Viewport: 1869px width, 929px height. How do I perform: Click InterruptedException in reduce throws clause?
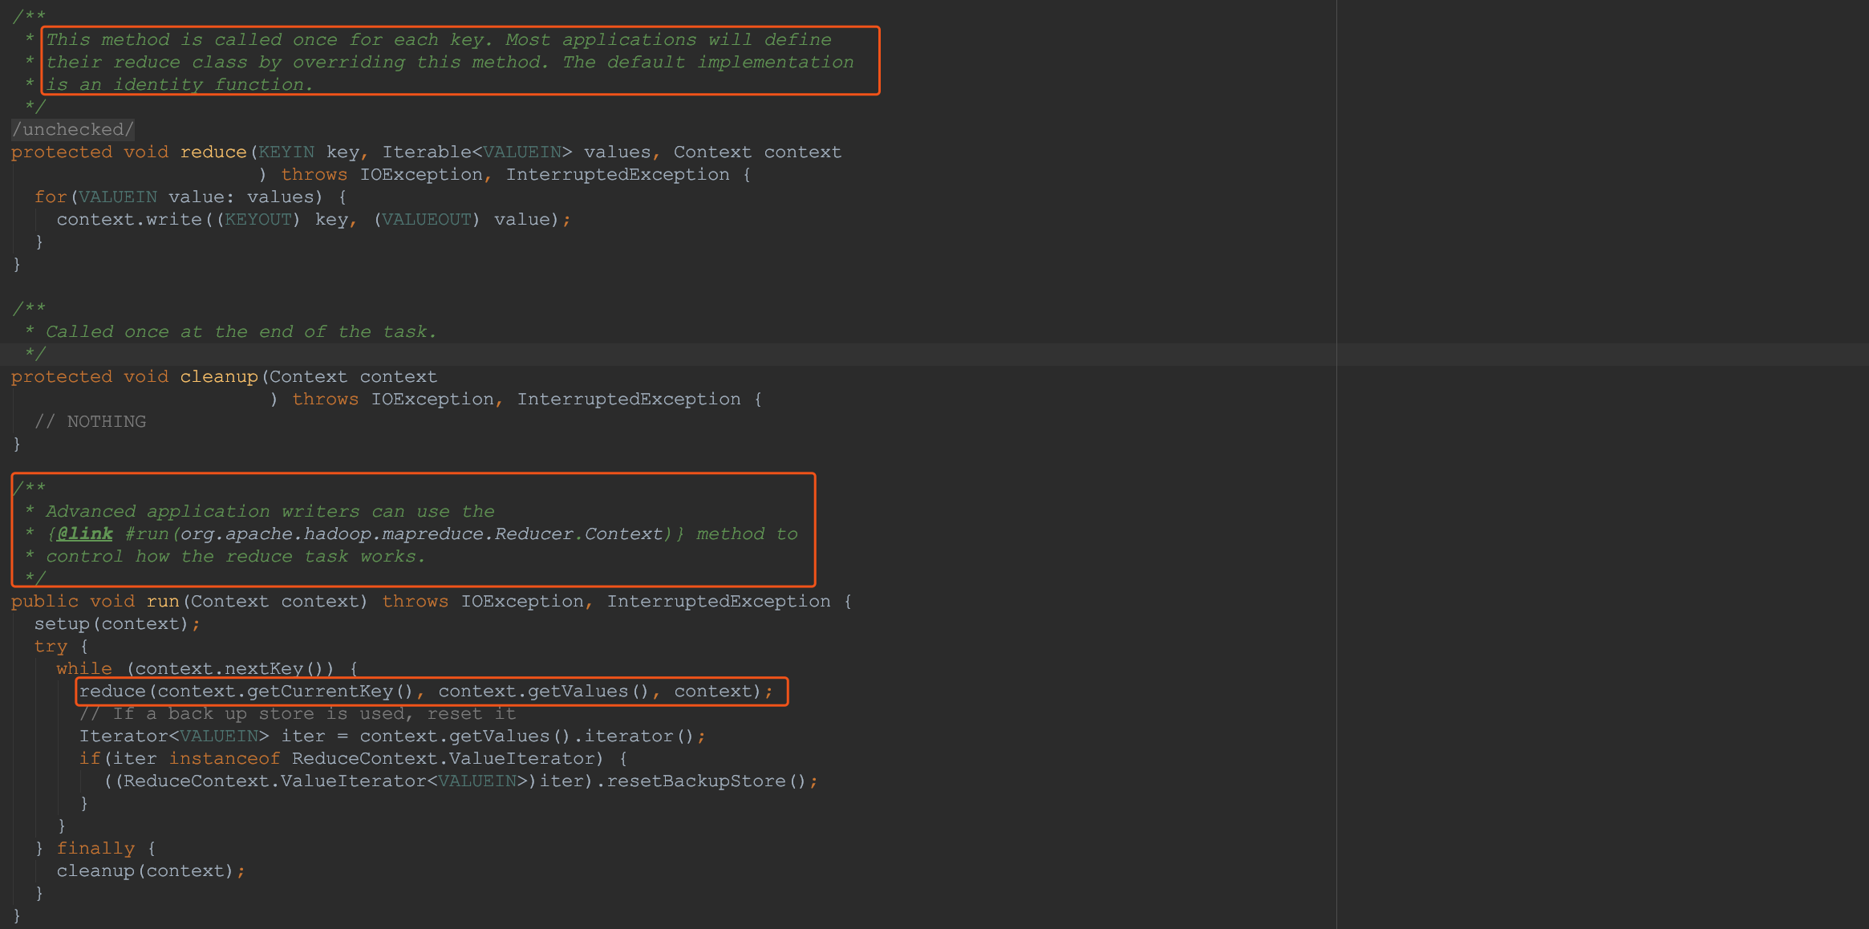pyautogui.click(x=618, y=174)
